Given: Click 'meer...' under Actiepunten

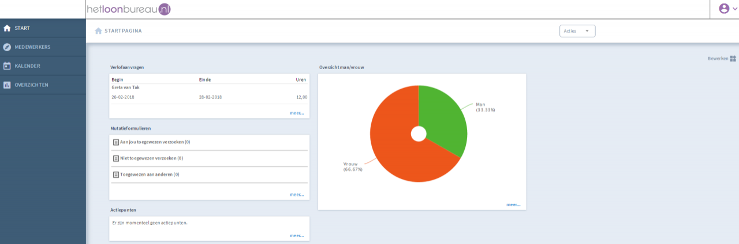Looking at the screenshot, I should pyautogui.click(x=297, y=235).
